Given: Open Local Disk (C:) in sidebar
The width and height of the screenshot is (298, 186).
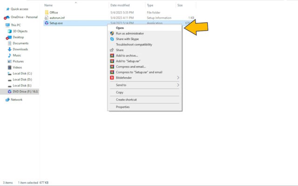Looking at the screenshot, I should [22, 73].
